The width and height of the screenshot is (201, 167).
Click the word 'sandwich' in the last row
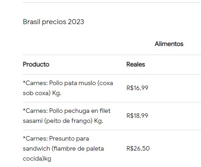(36, 148)
